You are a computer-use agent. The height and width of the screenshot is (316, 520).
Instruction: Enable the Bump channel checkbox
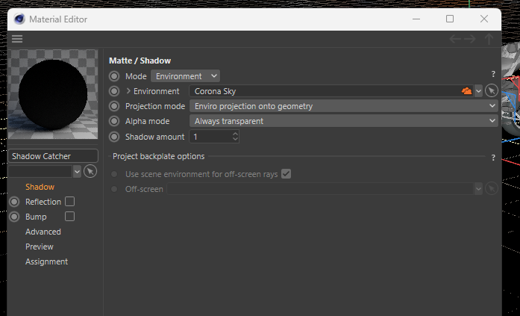tap(69, 217)
